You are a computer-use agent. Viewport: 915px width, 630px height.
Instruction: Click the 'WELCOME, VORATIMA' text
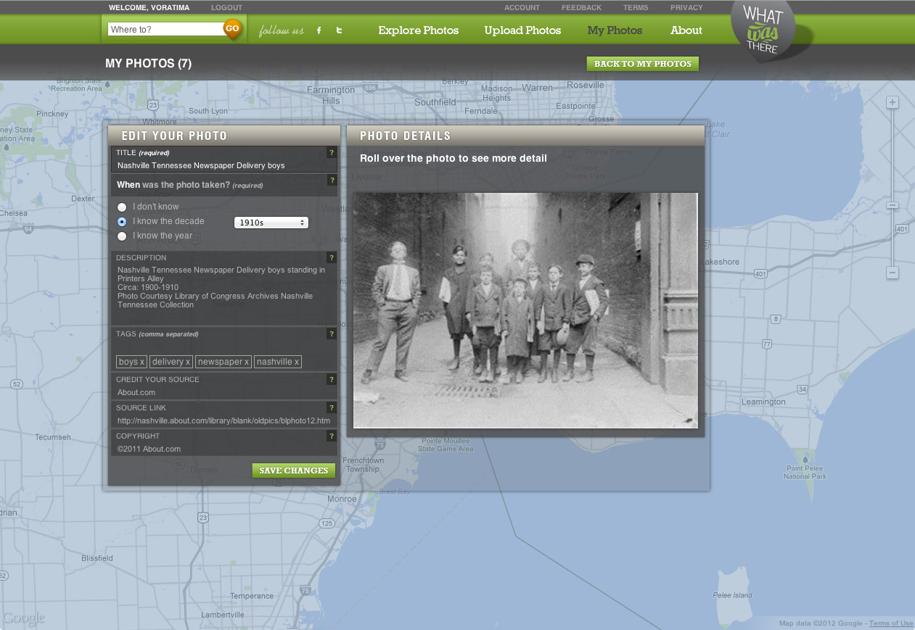pos(150,7)
